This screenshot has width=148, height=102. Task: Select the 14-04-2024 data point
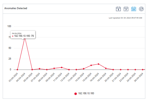click(x=84, y=69)
